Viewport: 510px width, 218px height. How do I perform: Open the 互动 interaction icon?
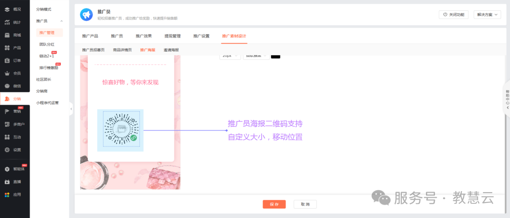click(x=7, y=137)
